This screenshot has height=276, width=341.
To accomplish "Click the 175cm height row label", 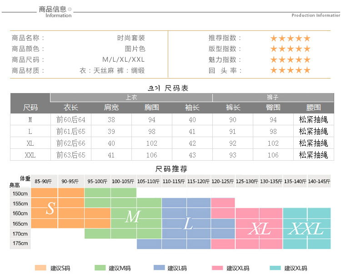I will (x=20, y=244).
